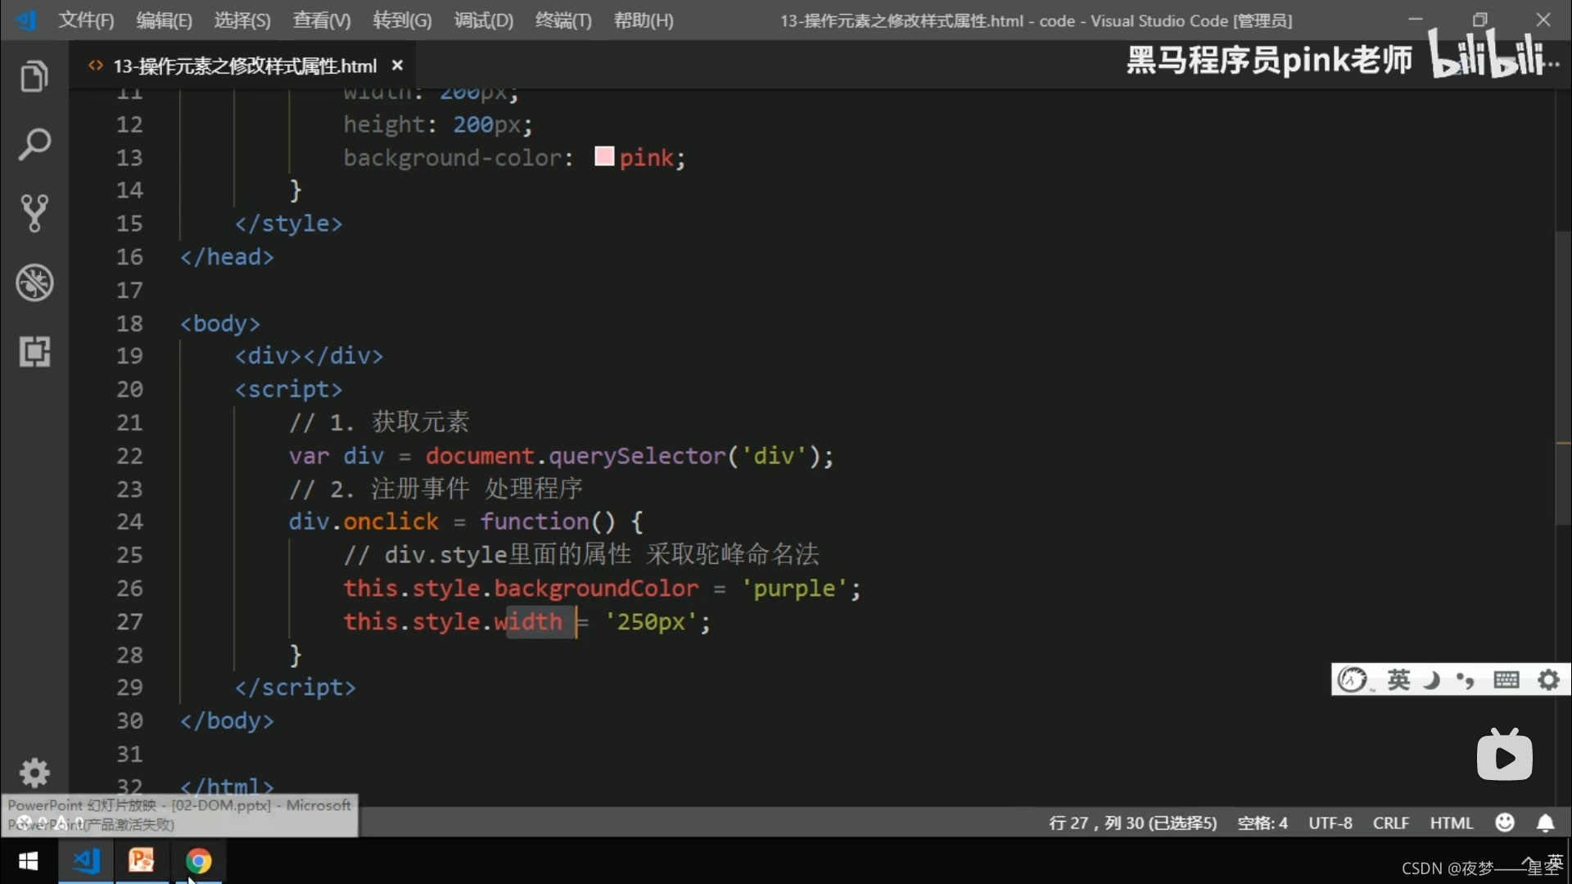Open the 文件(F) menu
The height and width of the screenshot is (884, 1572).
coord(86,20)
